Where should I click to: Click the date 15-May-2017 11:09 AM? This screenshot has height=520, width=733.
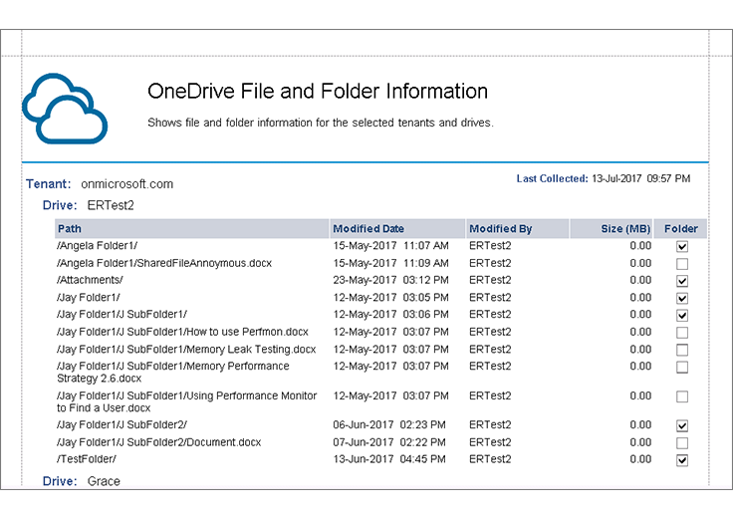click(390, 263)
